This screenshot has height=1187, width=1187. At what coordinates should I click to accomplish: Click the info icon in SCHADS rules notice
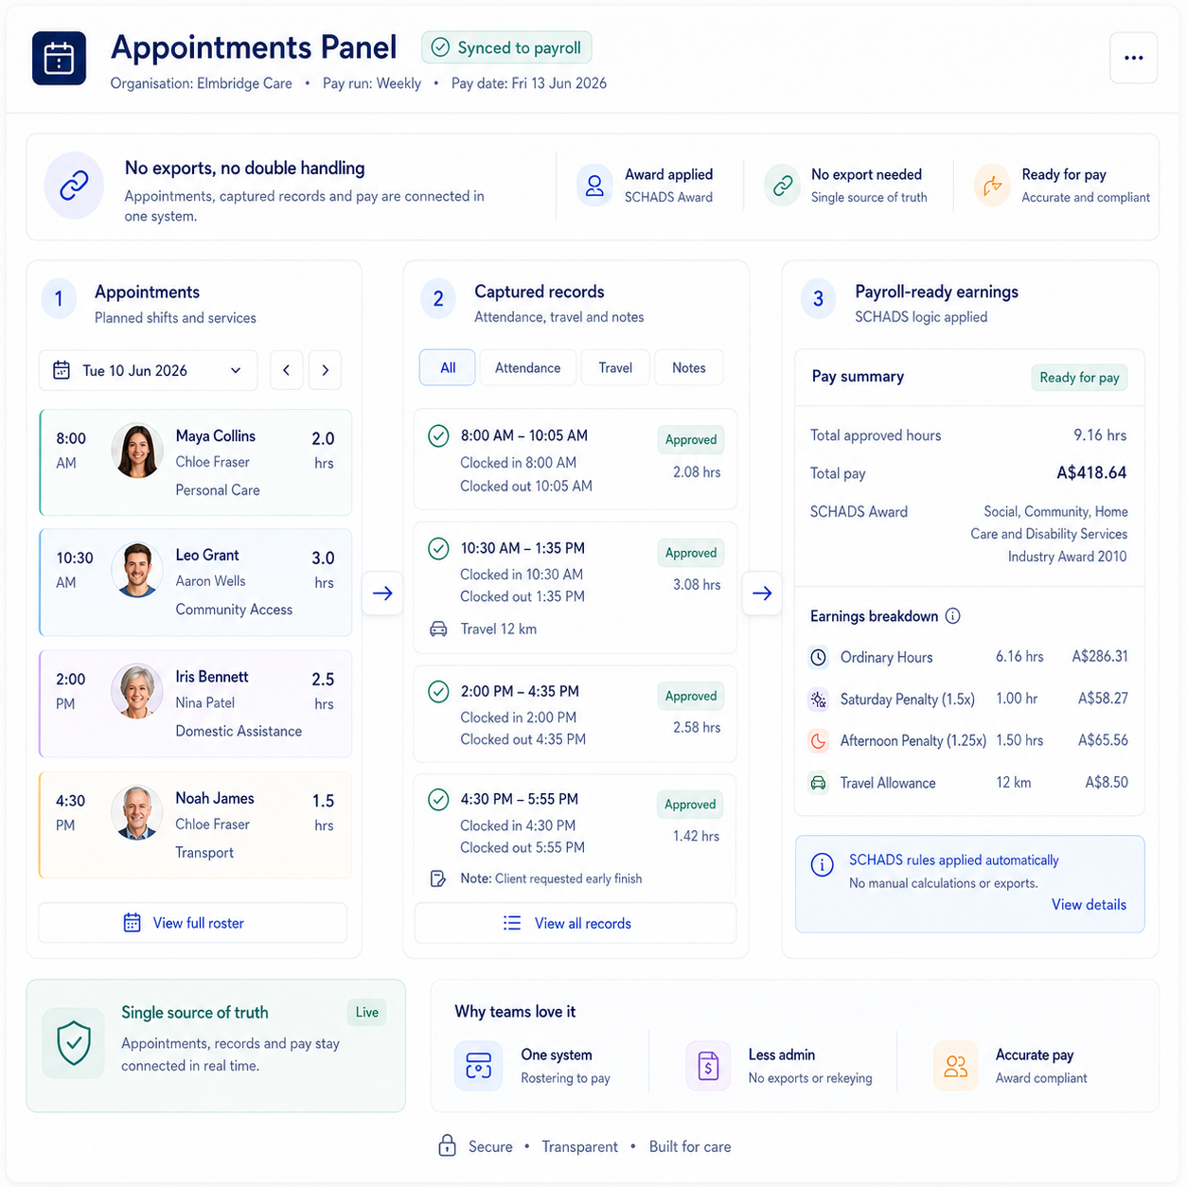point(823,864)
